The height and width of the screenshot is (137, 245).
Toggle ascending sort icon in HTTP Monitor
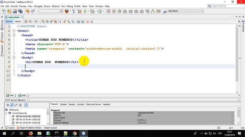coord(16,105)
